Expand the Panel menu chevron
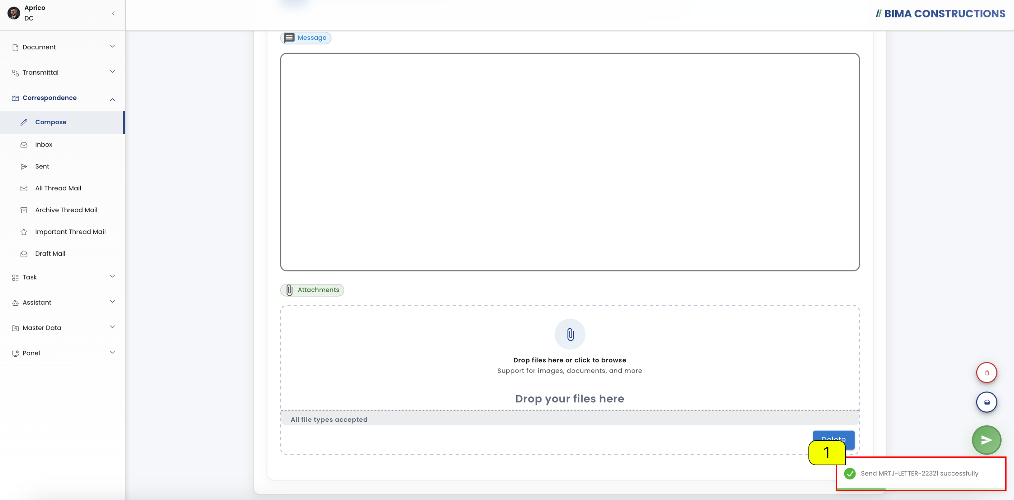 pyautogui.click(x=112, y=352)
